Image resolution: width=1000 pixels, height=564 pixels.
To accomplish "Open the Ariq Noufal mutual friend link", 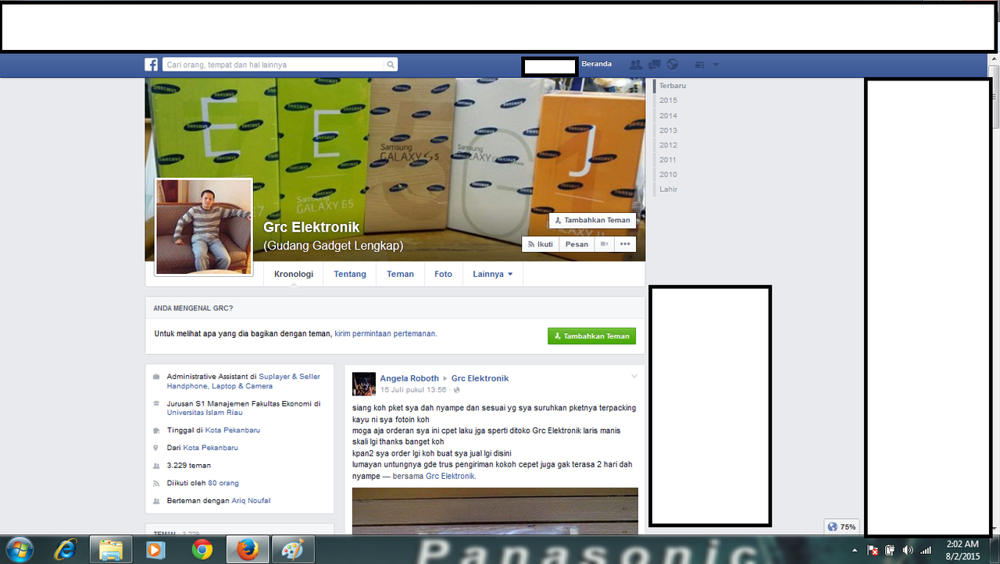I will 251,501.
